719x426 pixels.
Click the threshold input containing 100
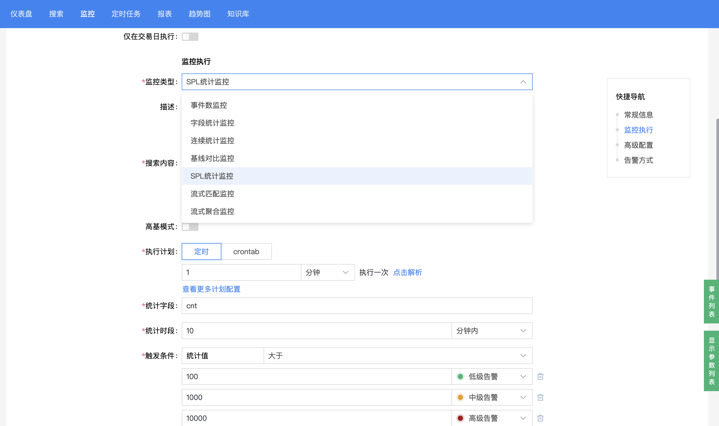click(x=317, y=376)
